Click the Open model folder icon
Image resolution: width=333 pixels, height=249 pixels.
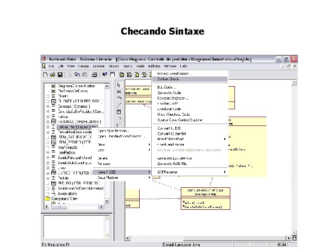(53, 75)
